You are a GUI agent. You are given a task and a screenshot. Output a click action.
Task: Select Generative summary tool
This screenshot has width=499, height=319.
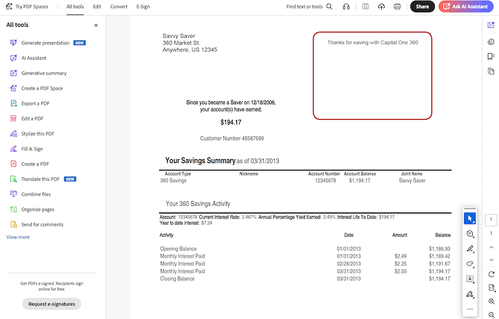38,73
